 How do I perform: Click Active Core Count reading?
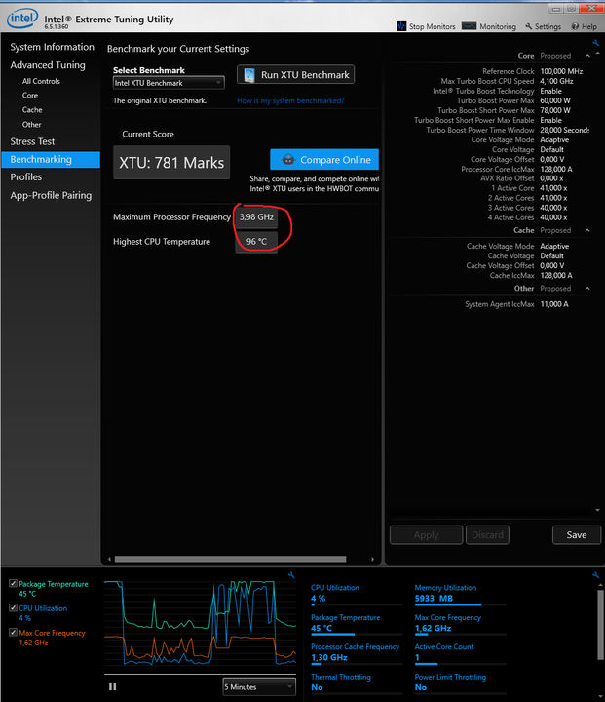pyautogui.click(x=417, y=657)
